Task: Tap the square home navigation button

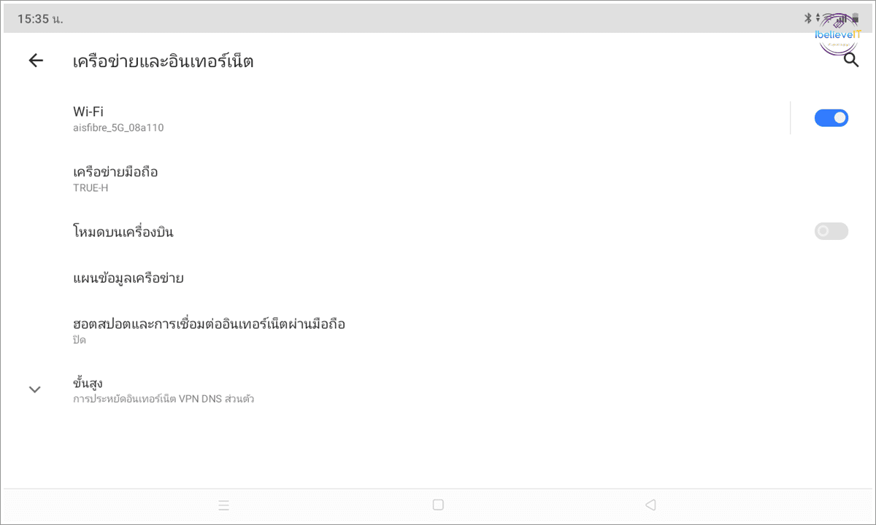Action: tap(438, 505)
